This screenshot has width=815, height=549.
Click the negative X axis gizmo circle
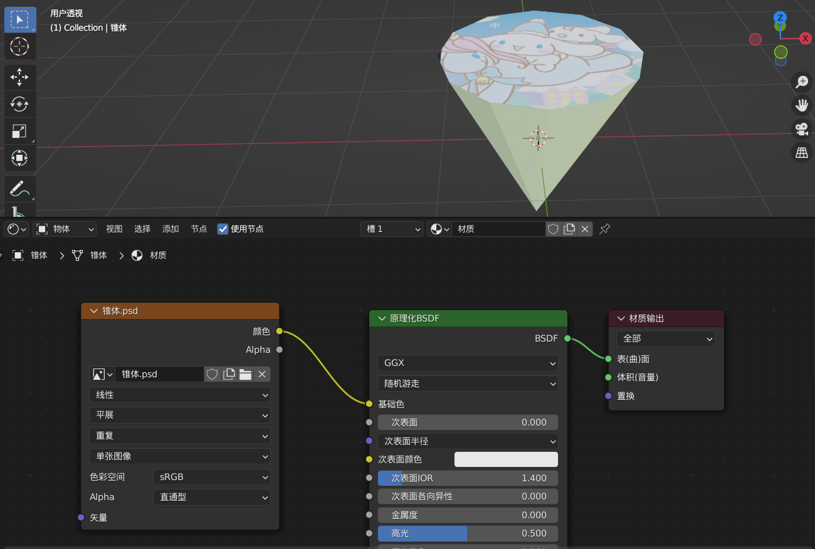[x=755, y=39]
